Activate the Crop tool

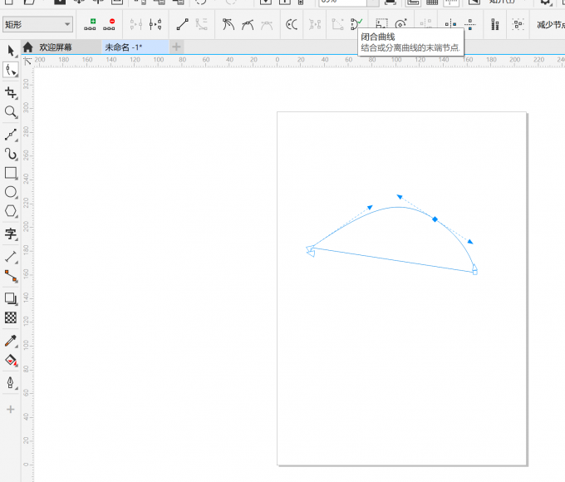[11, 92]
